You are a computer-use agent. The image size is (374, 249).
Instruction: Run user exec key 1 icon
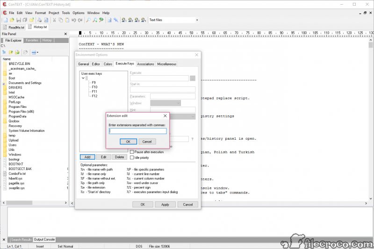tap(124, 20)
